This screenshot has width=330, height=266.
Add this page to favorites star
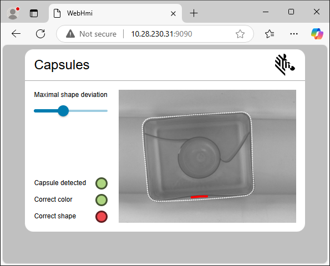pos(240,34)
